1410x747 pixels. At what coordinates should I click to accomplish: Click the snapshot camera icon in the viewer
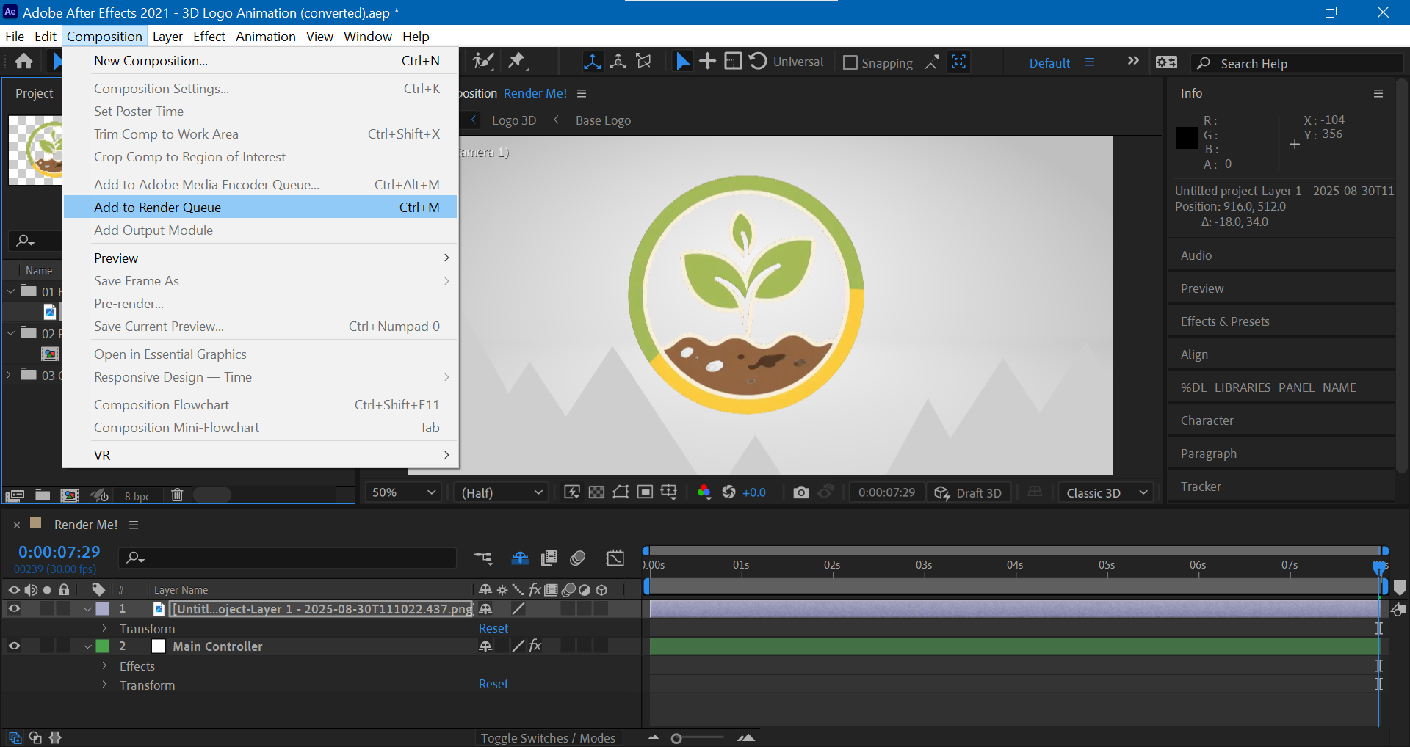point(800,492)
